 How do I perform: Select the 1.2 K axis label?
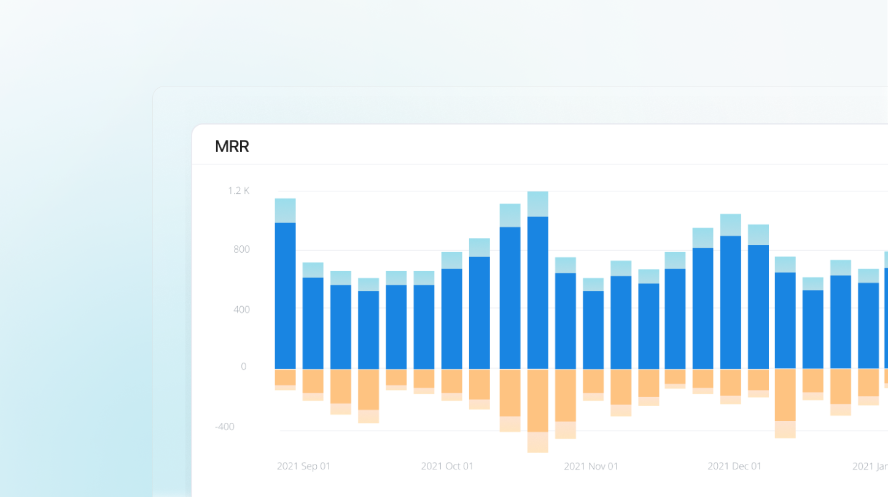point(239,191)
